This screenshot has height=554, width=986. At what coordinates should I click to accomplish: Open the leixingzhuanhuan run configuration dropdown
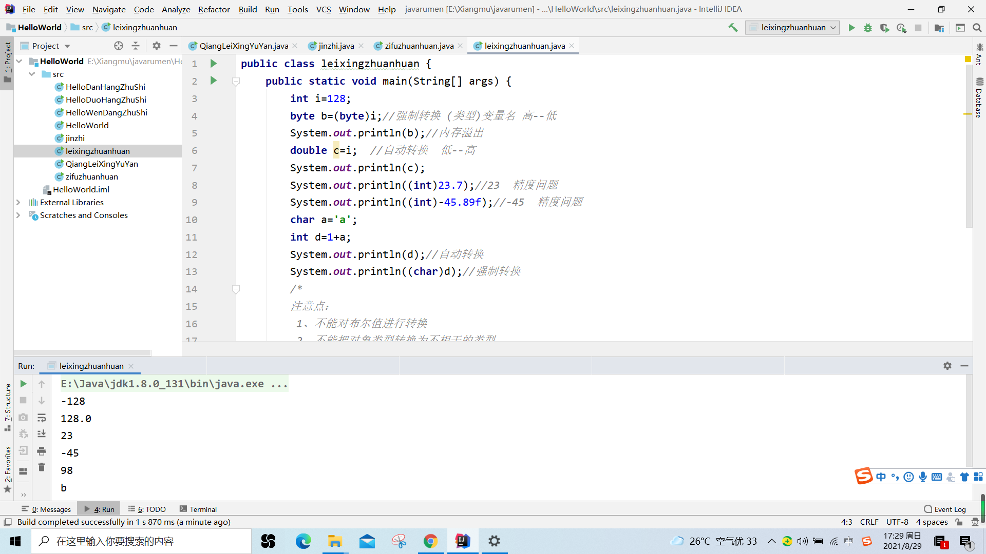click(792, 28)
